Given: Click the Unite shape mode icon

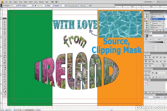Looking at the screenshot, I should point(146,73).
